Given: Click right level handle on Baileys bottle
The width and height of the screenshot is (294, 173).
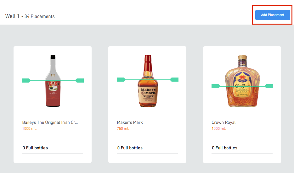Looking at the screenshot, I should coord(80,81).
